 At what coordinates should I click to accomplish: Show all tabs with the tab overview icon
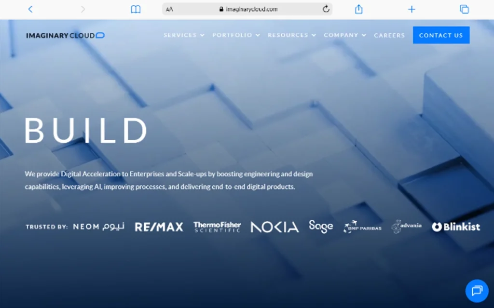click(x=464, y=9)
